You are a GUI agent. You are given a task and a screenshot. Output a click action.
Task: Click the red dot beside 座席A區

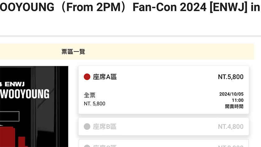tap(87, 77)
